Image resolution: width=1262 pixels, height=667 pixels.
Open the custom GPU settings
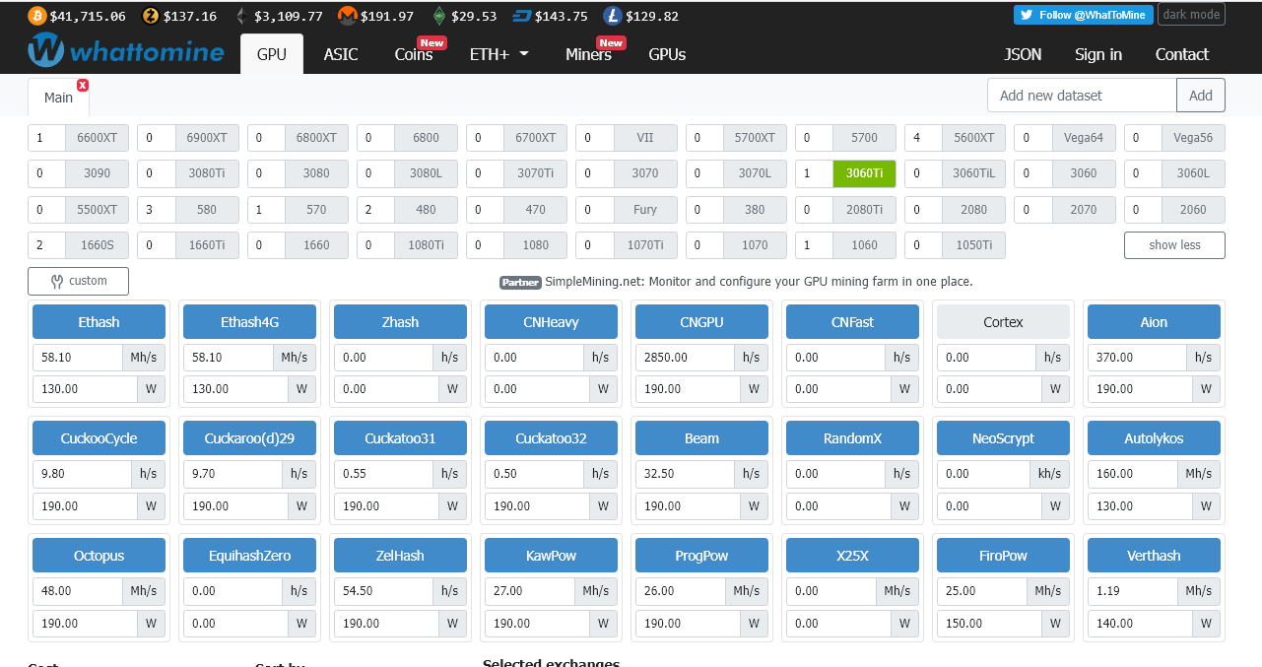click(78, 281)
